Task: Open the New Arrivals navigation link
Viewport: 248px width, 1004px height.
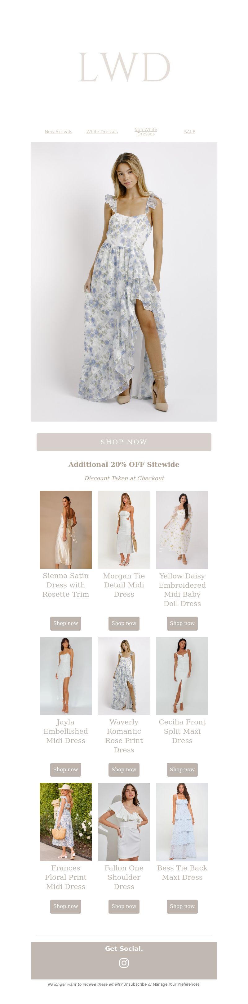Action: point(58,132)
